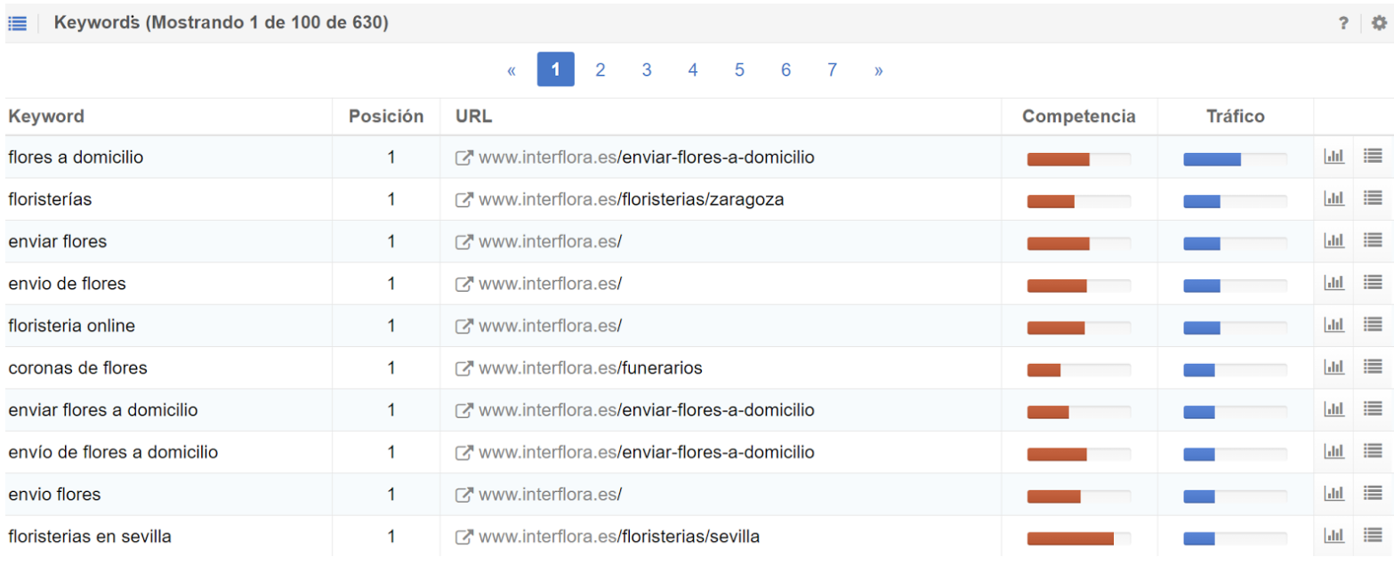Open the help question mark icon
This screenshot has width=1394, height=565.
point(1343,24)
